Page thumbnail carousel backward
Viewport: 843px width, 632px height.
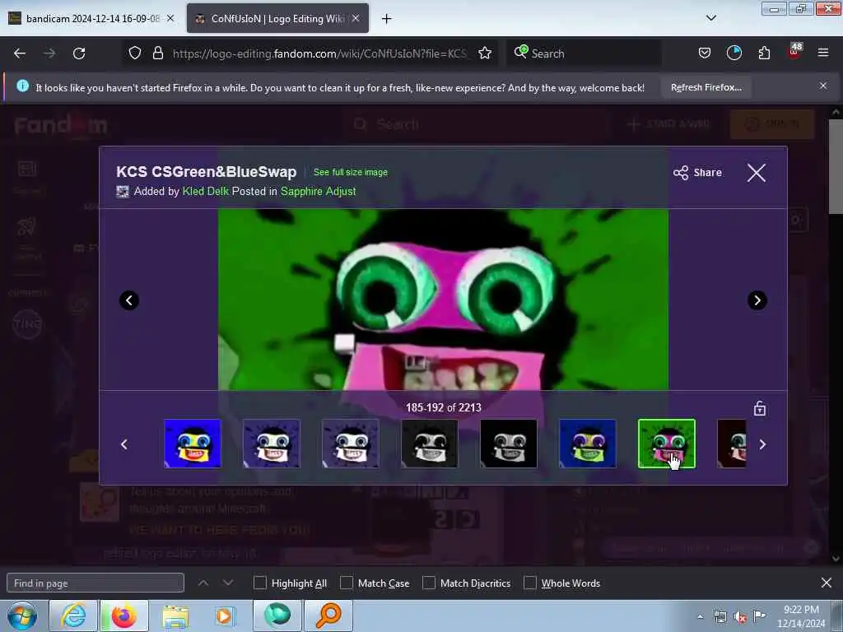[x=124, y=444]
